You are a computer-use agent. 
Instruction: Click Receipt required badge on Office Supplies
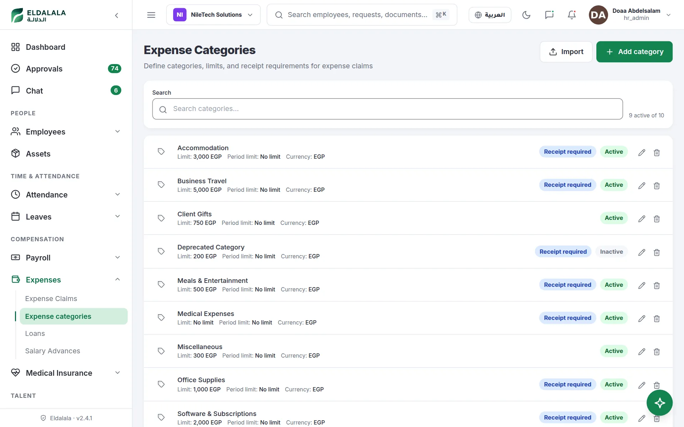point(567,385)
